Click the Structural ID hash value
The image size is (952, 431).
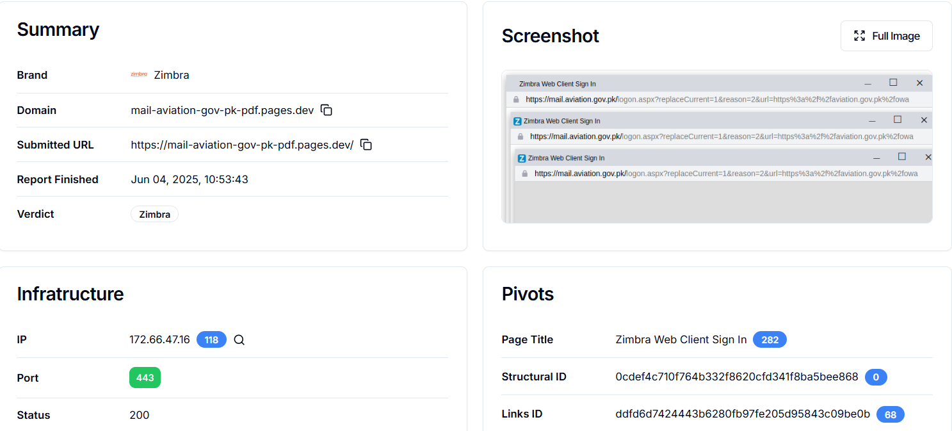pos(736,377)
